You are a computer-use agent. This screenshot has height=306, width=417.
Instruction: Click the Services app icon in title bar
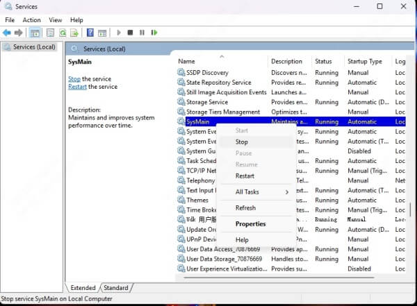tap(8, 6)
